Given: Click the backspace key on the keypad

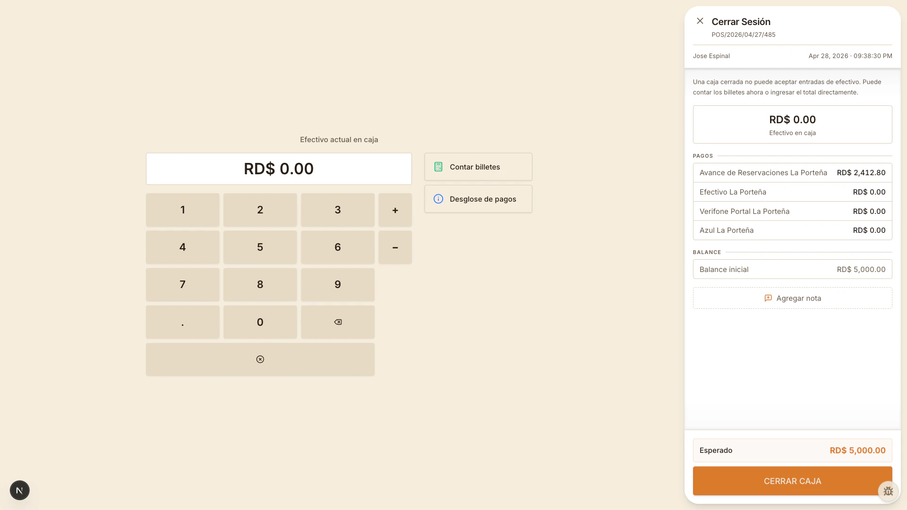Looking at the screenshot, I should [x=338, y=322].
